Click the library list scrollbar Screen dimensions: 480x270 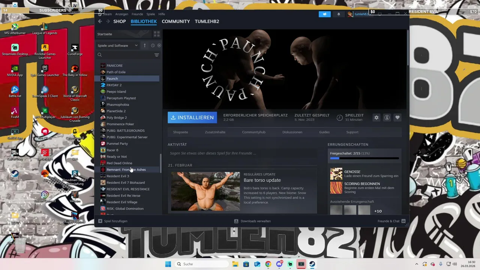coord(160,163)
